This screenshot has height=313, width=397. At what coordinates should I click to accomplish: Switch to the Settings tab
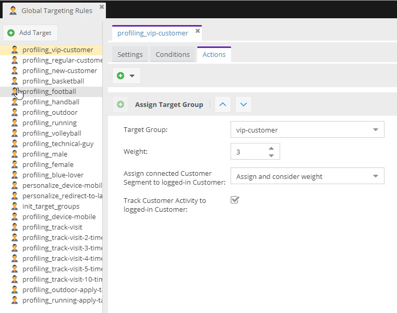(x=130, y=55)
